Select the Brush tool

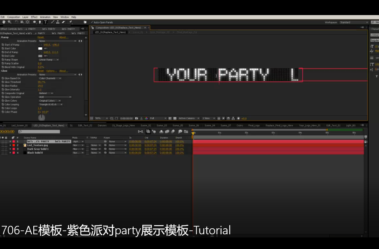(x=53, y=22)
